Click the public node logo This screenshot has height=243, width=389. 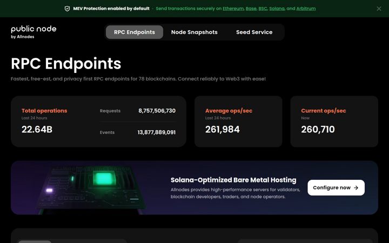tap(33, 32)
